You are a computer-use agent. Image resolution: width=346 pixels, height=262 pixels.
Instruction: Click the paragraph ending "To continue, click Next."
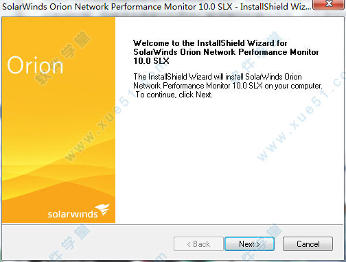[x=228, y=86]
